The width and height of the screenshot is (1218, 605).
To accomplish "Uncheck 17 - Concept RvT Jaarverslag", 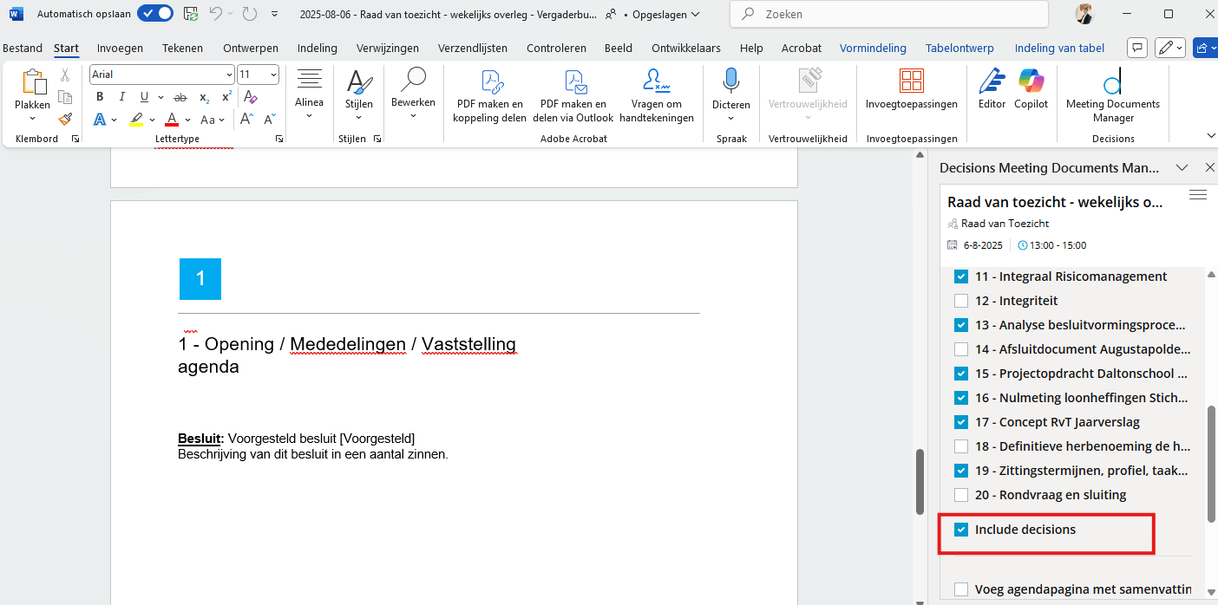I will (961, 422).
